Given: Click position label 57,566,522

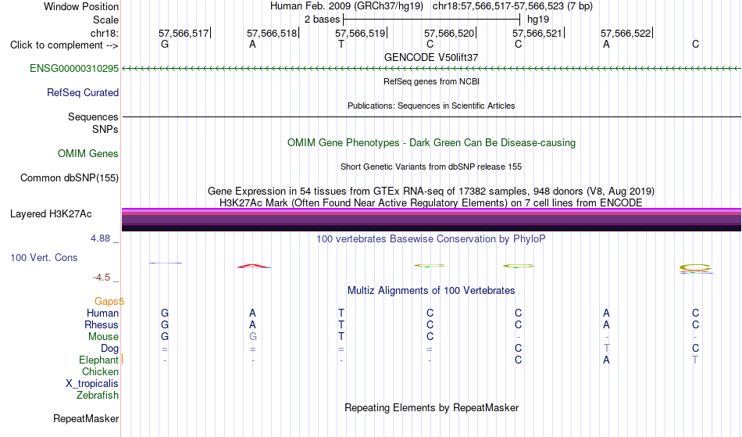Looking at the screenshot, I should pyautogui.click(x=626, y=33).
